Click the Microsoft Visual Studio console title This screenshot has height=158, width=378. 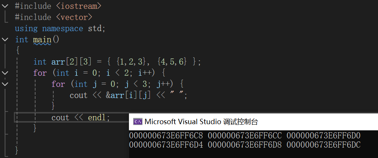(x=201, y=122)
